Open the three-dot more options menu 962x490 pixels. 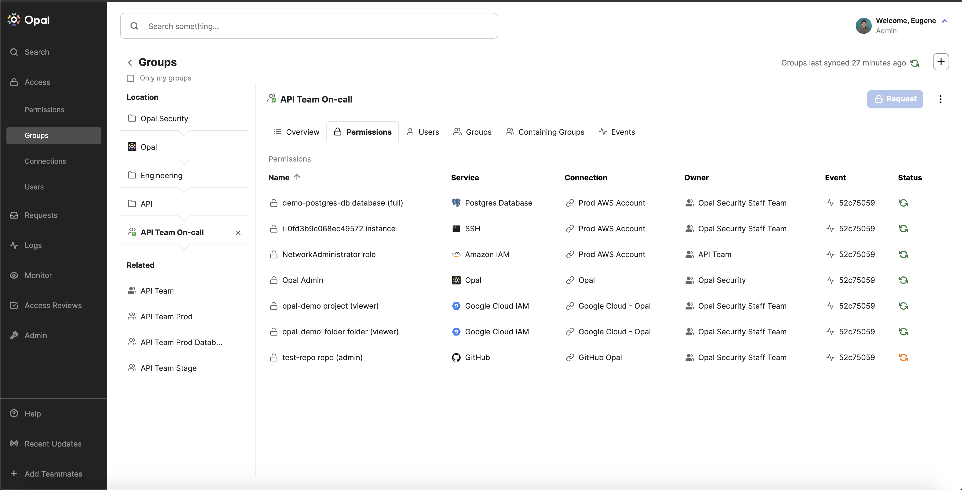pos(940,99)
